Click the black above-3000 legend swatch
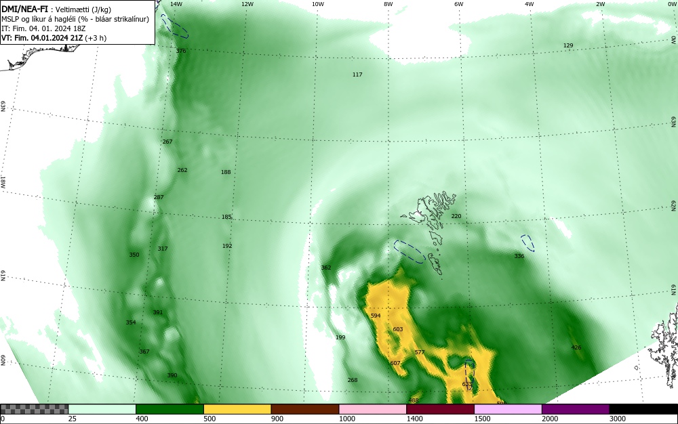The width and height of the screenshot is (678, 424). tap(643, 409)
